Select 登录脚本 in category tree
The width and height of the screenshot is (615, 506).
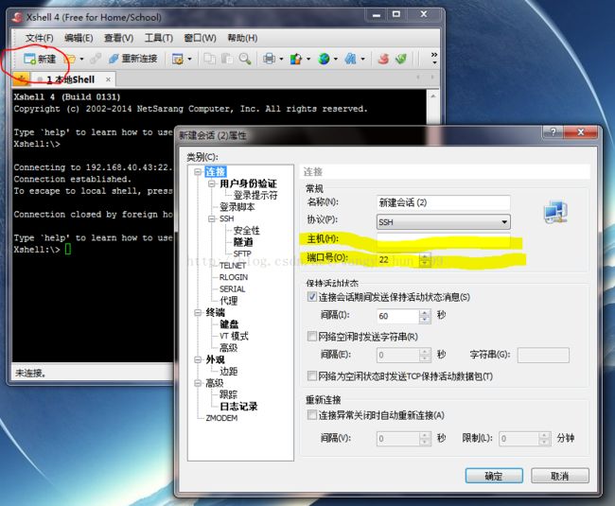point(237,207)
